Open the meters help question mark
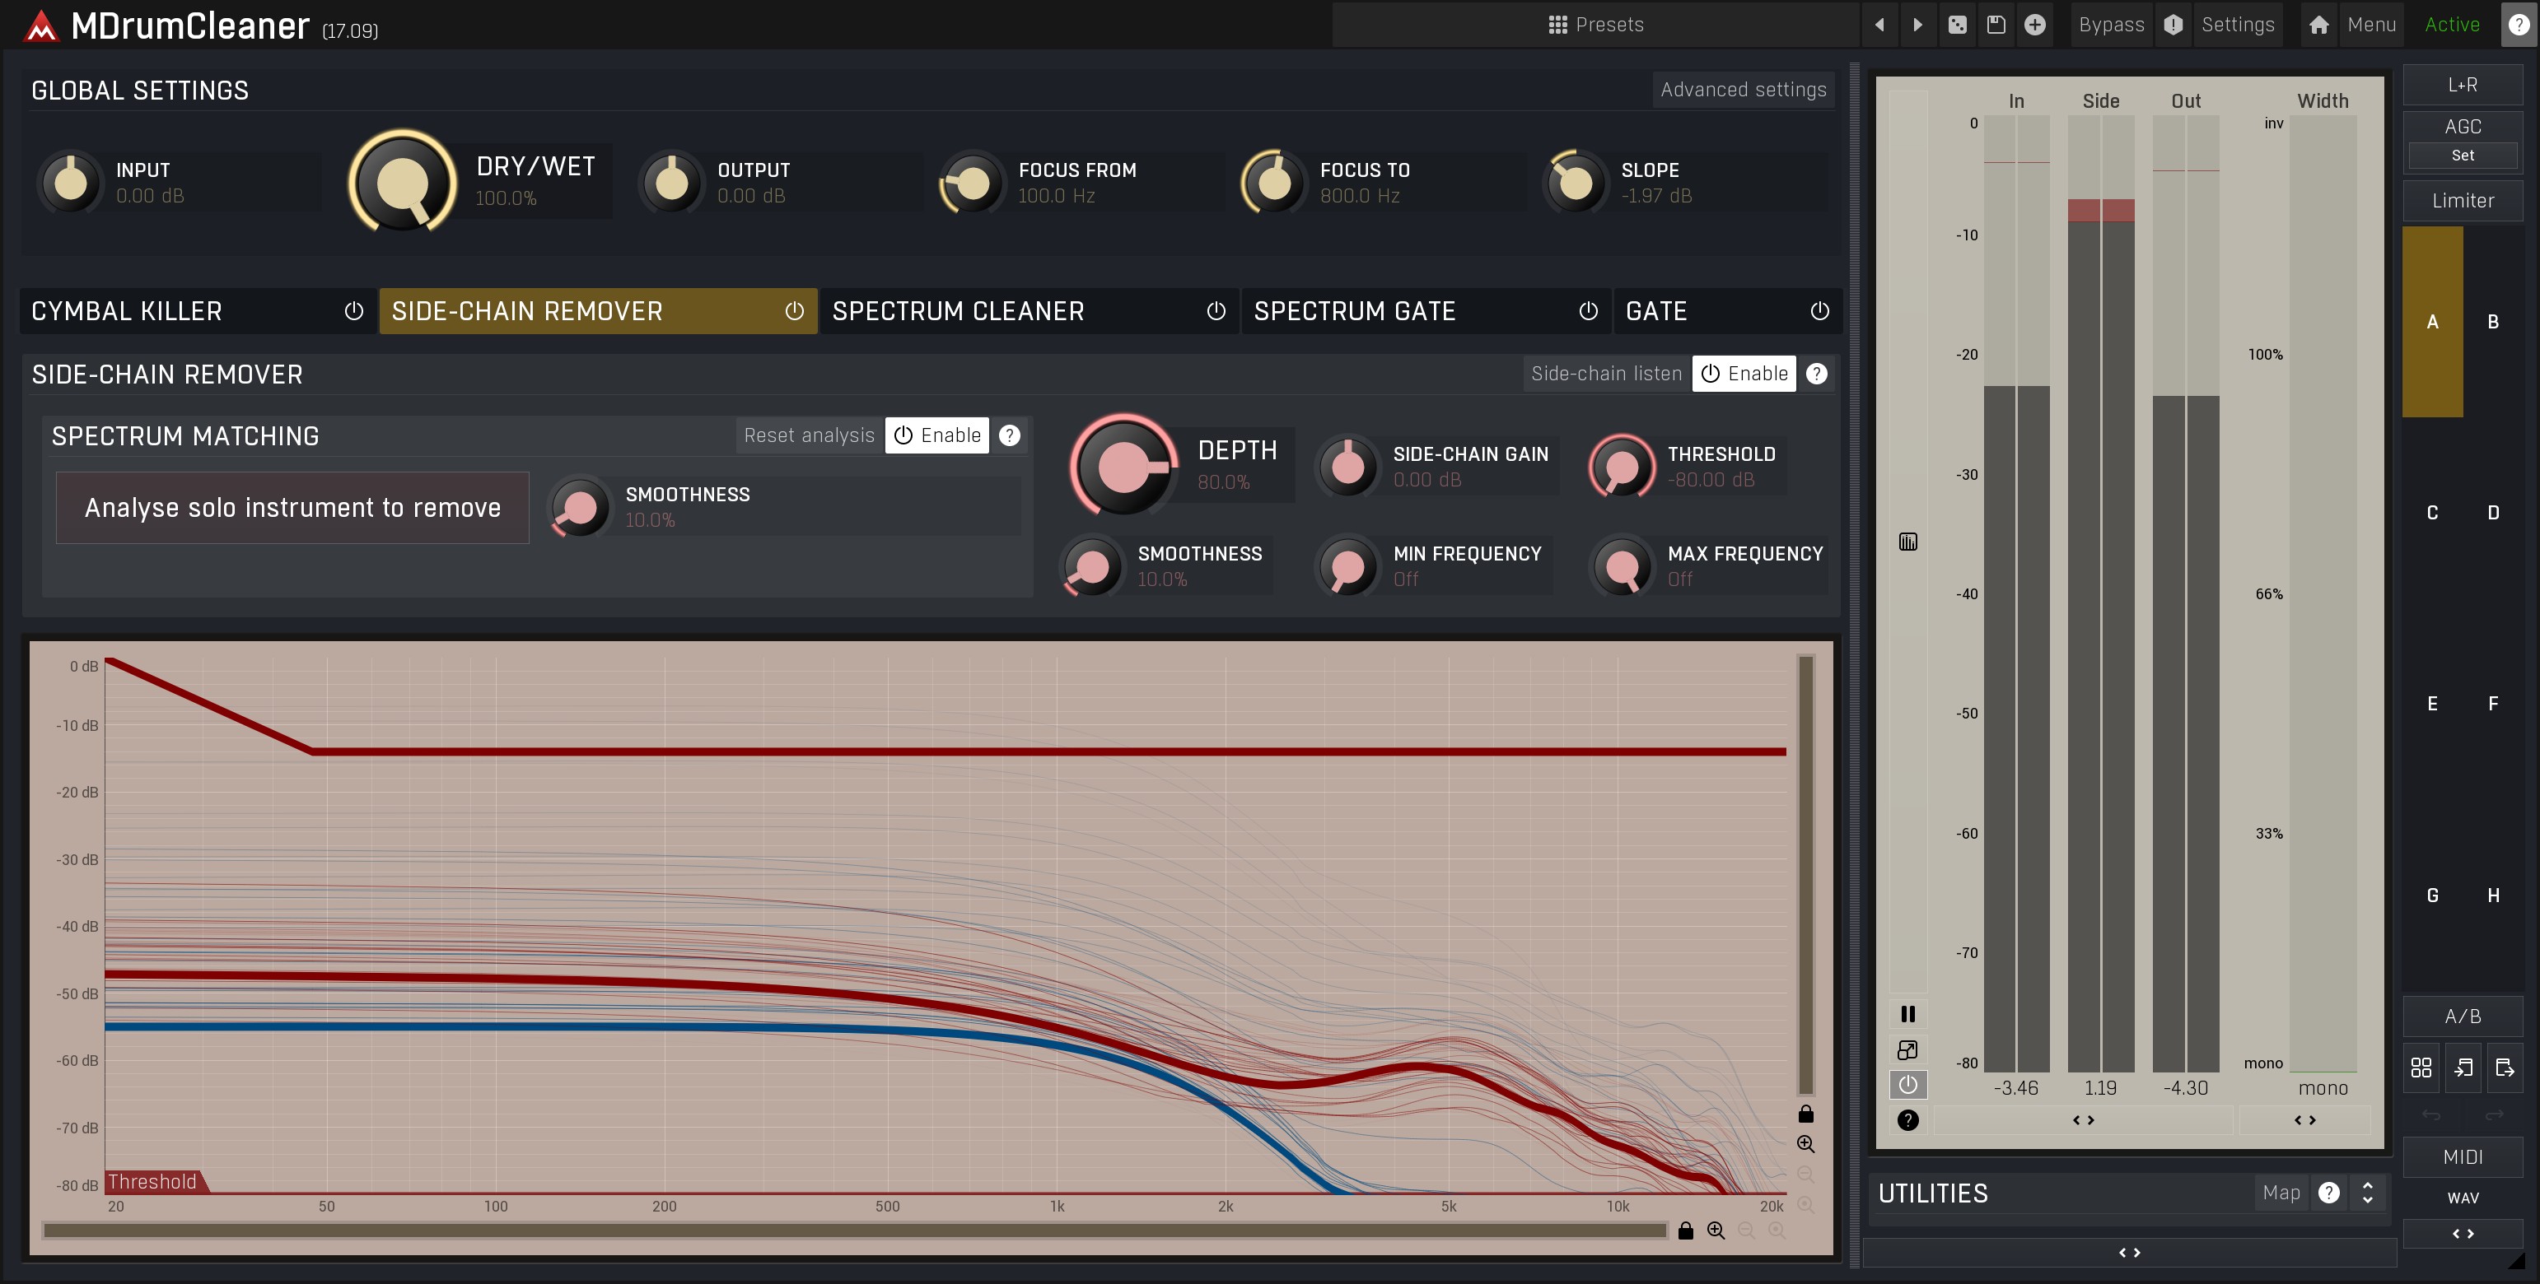The height and width of the screenshot is (1284, 2540). pyautogui.click(x=1908, y=1120)
